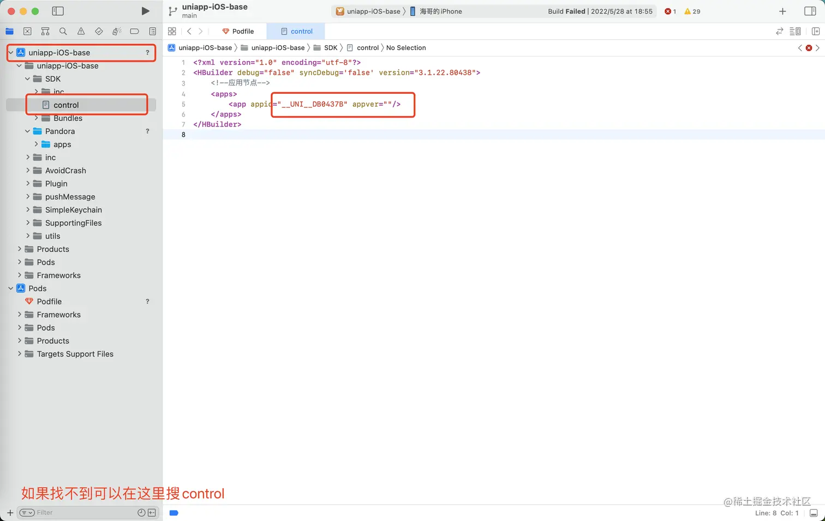This screenshot has width=825, height=521.
Task: Enable code review with the arrows icon
Action: coord(779,31)
